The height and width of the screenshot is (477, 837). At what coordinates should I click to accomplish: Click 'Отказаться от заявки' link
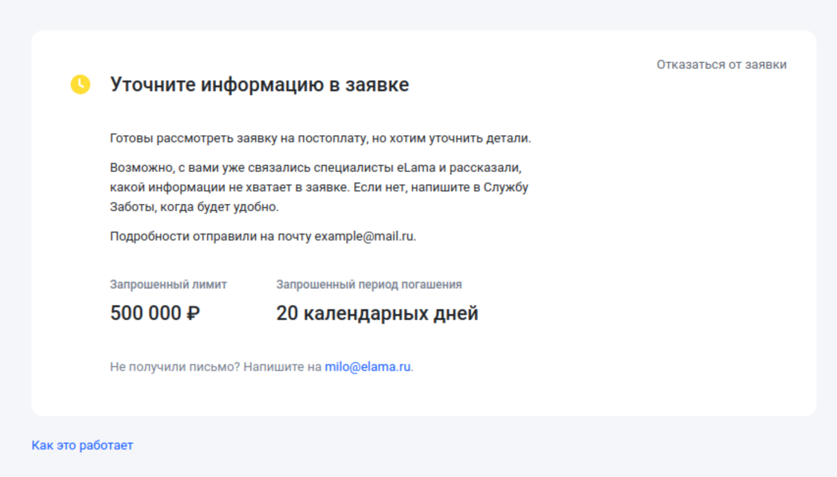pyautogui.click(x=721, y=65)
